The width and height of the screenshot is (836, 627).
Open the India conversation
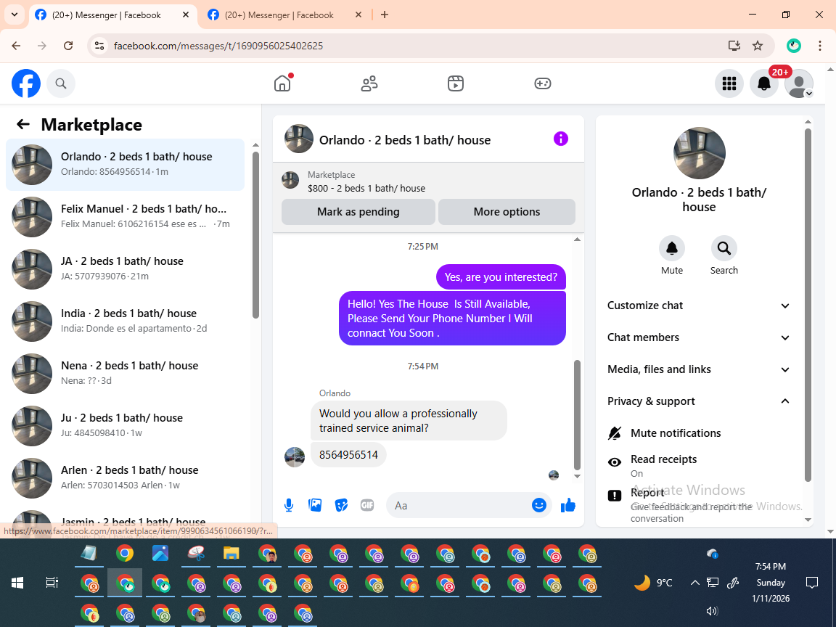(x=126, y=321)
